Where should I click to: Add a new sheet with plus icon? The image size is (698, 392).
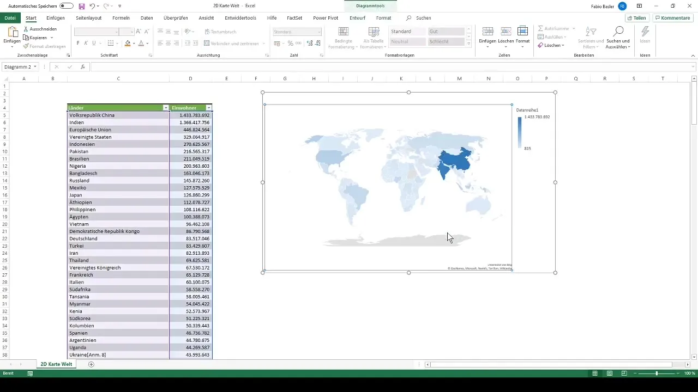(x=91, y=364)
